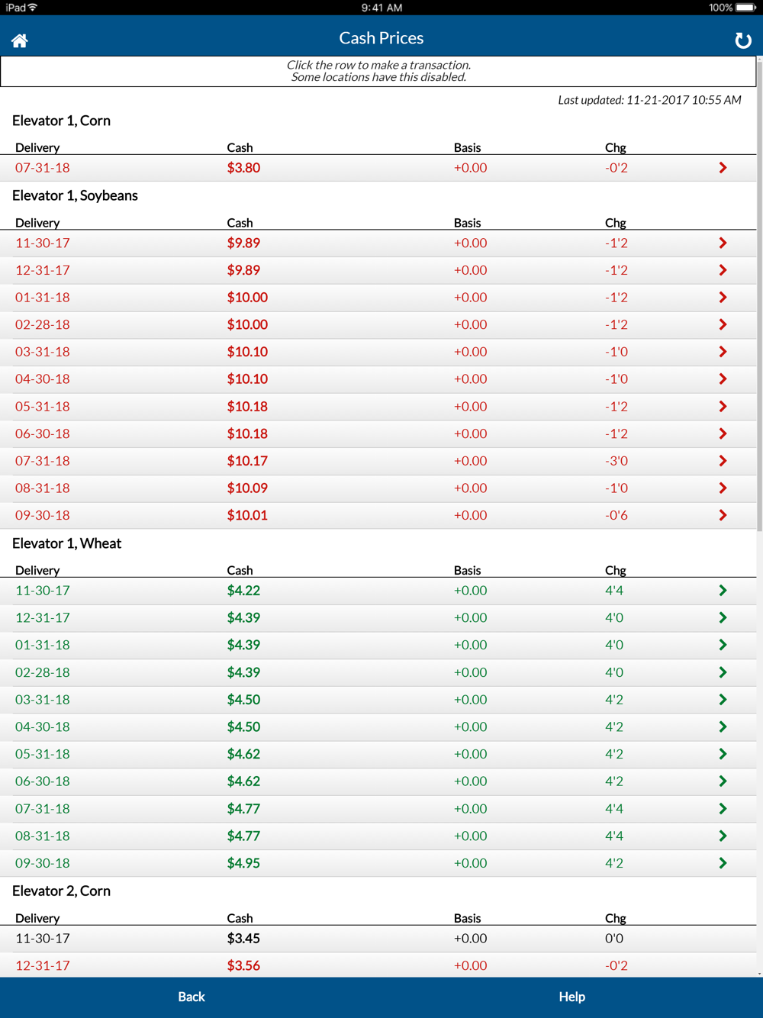The width and height of the screenshot is (763, 1018).
Task: Select Elevator 2, Corn heading
Action: tap(61, 891)
